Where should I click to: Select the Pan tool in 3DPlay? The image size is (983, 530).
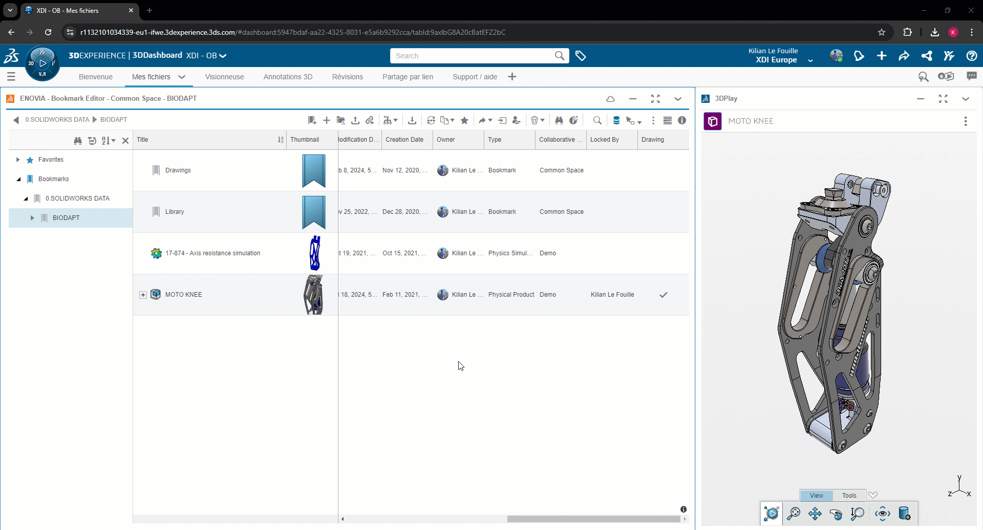[x=816, y=514]
